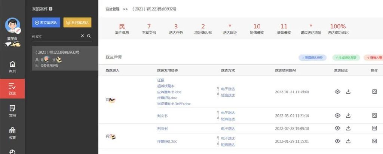The width and height of the screenshot is (383, 154).
Task: Click the search magnifier in case search box
Action: point(89,36)
